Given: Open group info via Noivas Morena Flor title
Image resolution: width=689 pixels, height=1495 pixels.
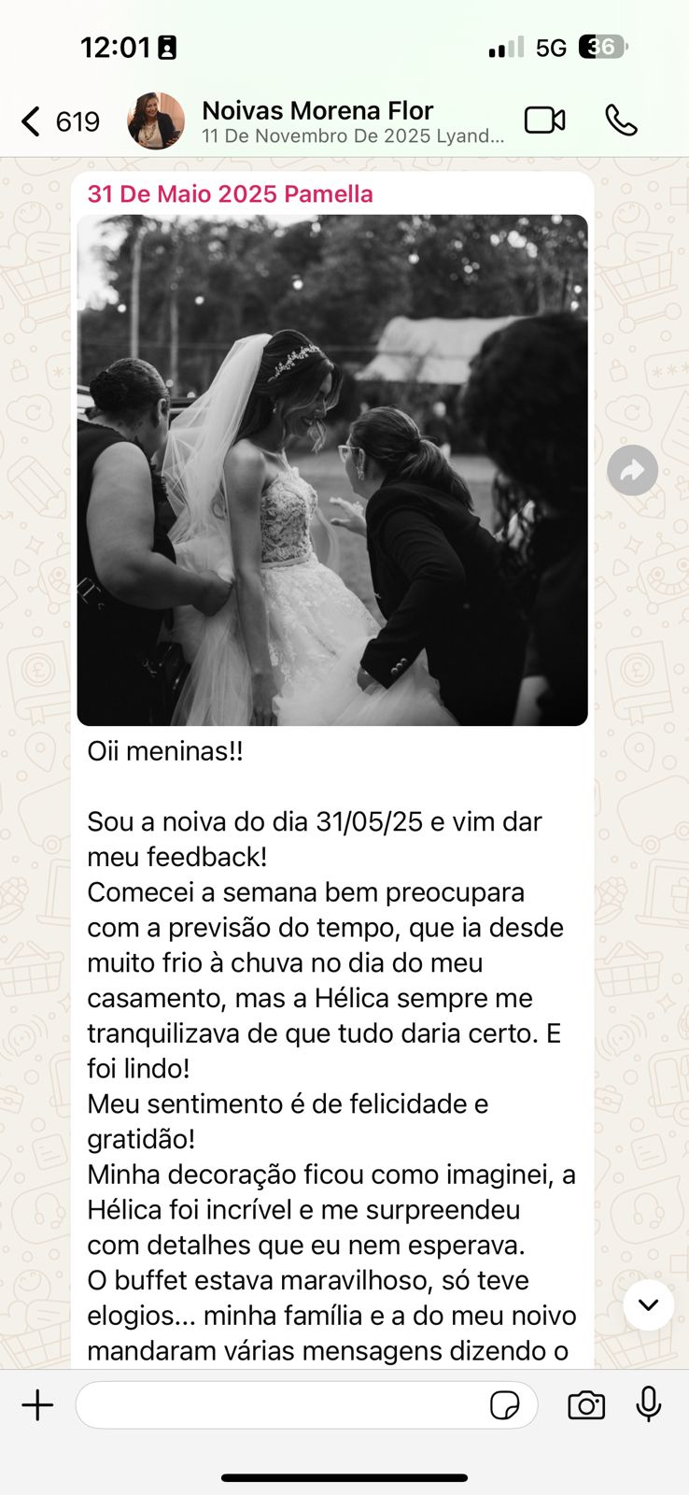Looking at the screenshot, I should click(317, 110).
